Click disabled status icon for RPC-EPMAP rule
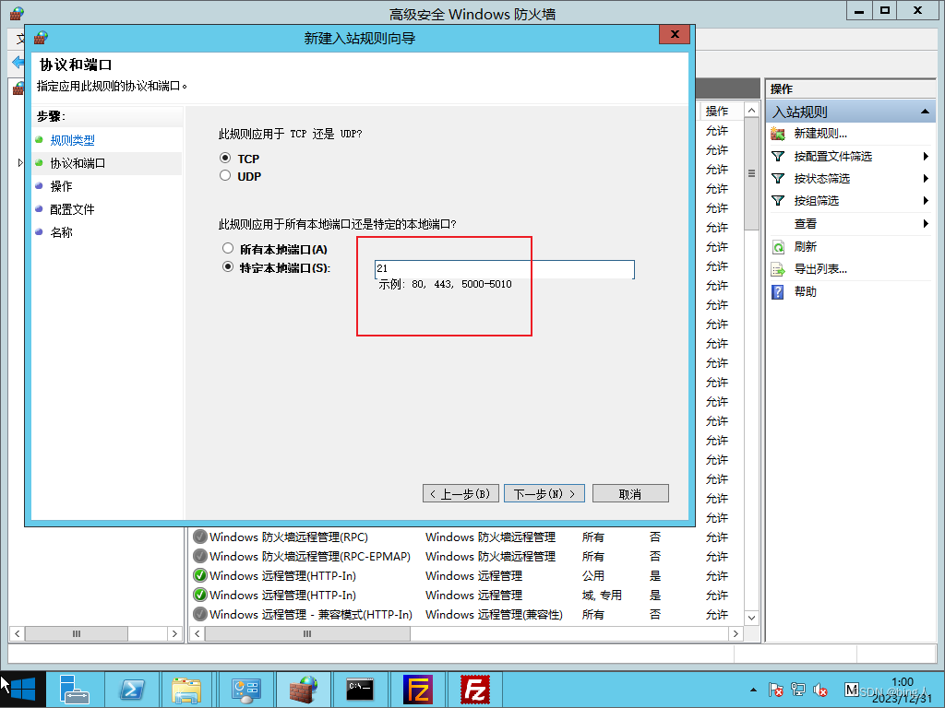Screen dimensions: 945x708 tap(200, 556)
